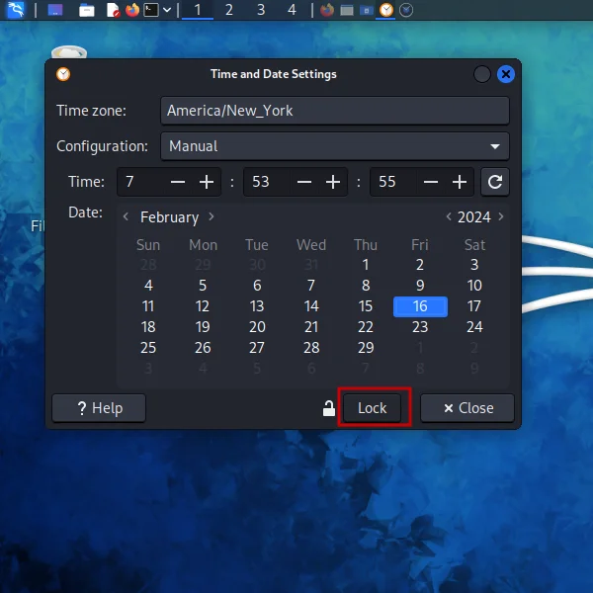Select grayed January 28 date
Viewport: 593px width, 593px height.
pos(148,264)
